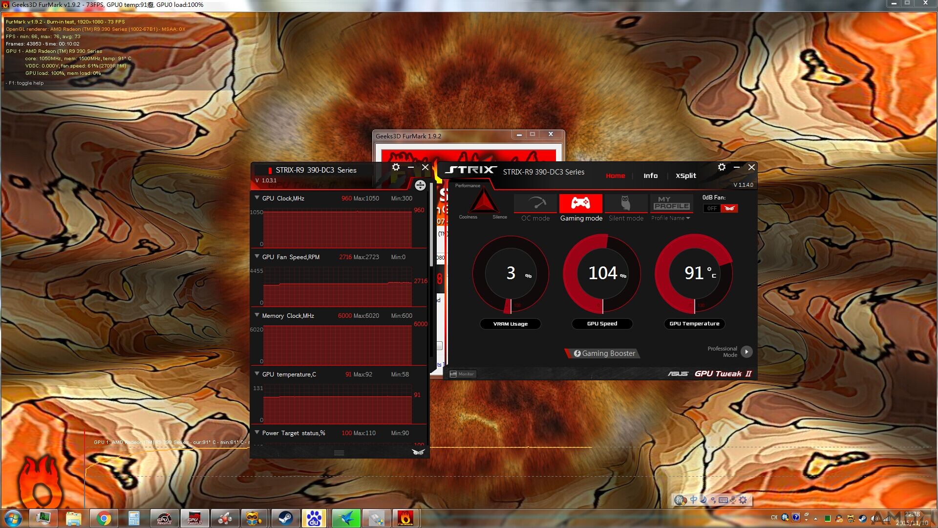Open My Profile tile
This screenshot has height=528, width=938.
(x=671, y=203)
